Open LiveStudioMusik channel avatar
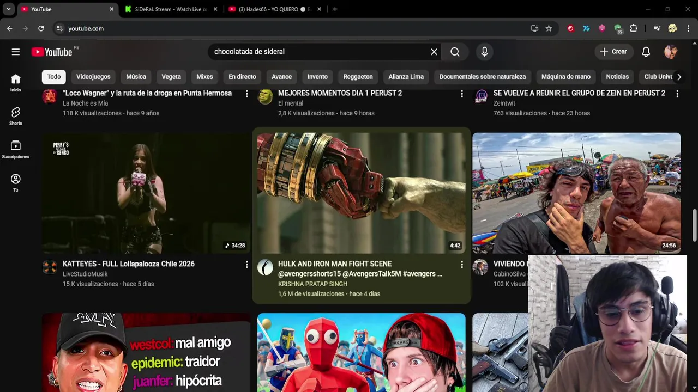 click(x=50, y=267)
